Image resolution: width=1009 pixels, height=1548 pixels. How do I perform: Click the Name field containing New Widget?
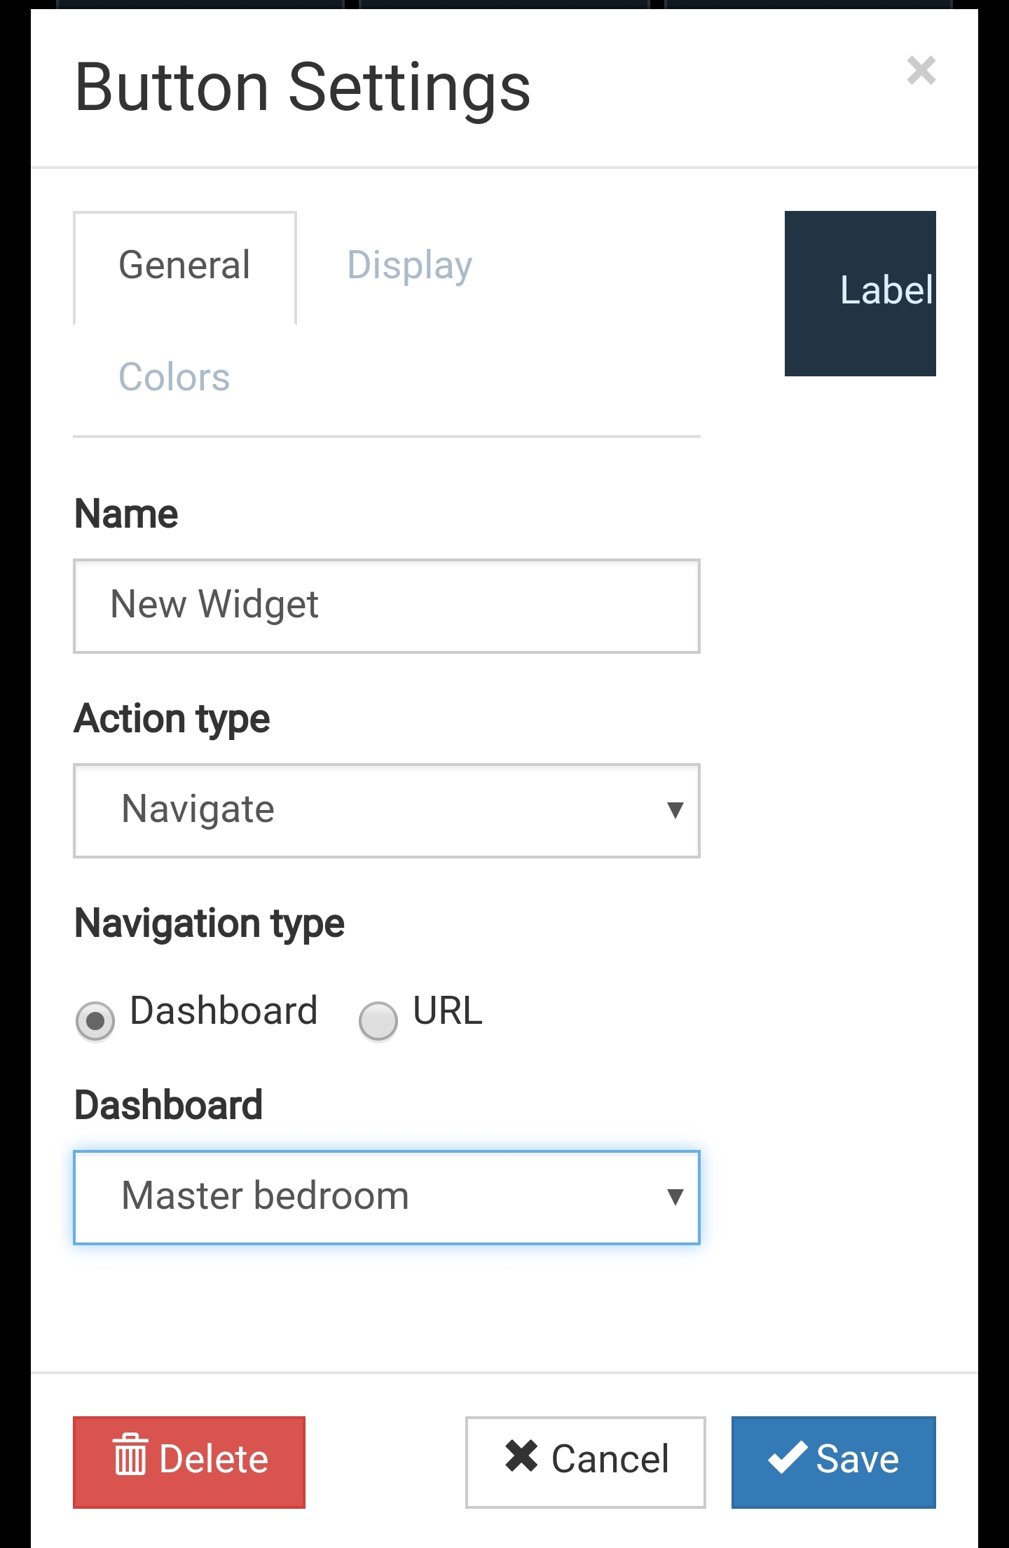386,605
